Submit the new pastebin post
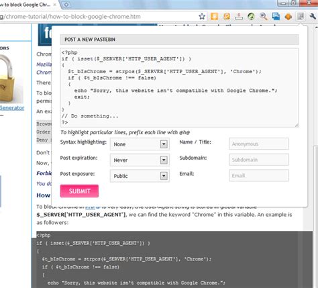Viewport: 318px width, 288px height. 79,191
